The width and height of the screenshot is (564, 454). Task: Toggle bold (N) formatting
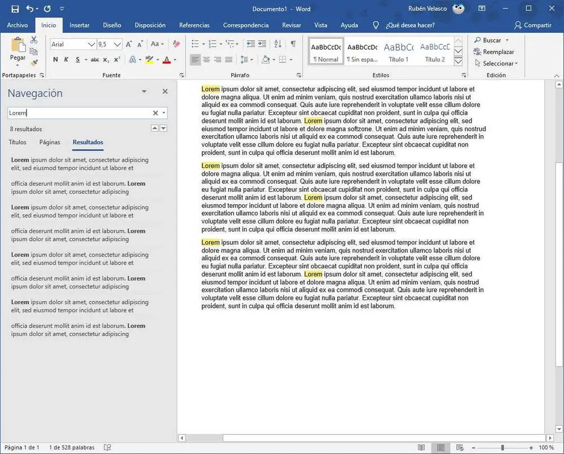pyautogui.click(x=55, y=60)
